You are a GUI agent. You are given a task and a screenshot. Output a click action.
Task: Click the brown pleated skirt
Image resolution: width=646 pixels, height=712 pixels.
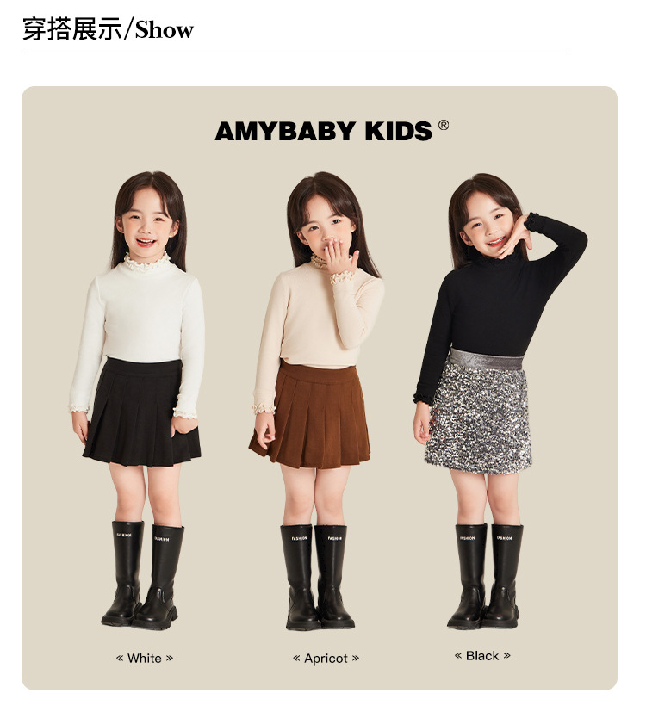[311, 415]
